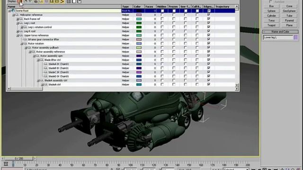Sort by the Faces column header

[x=150, y=7]
